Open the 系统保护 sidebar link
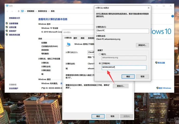 pyautogui.click(x=13, y=31)
